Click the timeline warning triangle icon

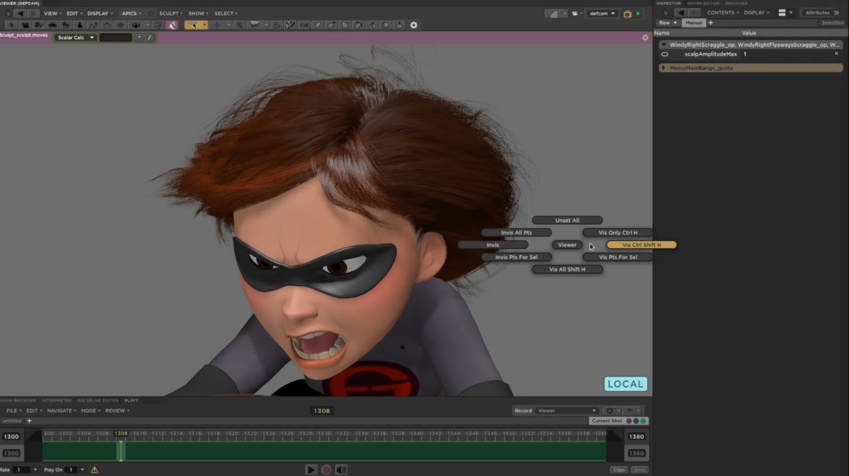[95, 470]
